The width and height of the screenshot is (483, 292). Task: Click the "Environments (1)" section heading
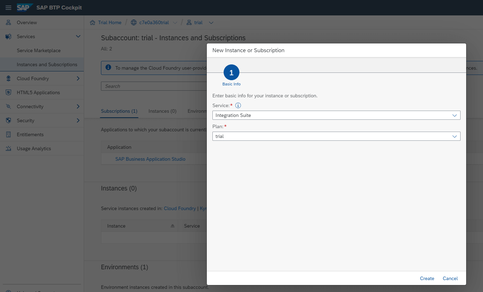tap(124, 267)
